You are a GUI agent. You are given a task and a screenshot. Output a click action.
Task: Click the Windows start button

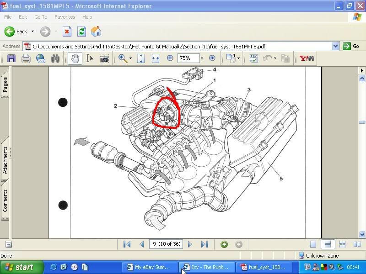pos(22,267)
